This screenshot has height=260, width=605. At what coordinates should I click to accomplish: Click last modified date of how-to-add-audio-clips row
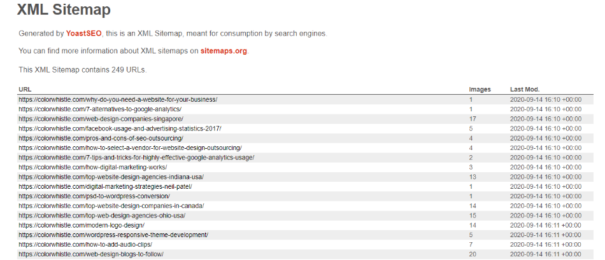point(546,244)
